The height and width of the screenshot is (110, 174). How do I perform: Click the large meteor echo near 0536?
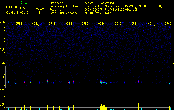click(102, 82)
